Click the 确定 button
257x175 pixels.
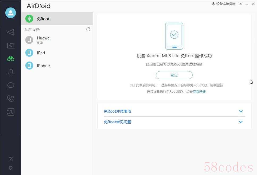(x=174, y=75)
